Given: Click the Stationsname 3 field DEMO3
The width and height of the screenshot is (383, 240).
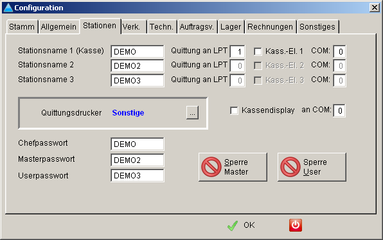Looking at the screenshot, I should [x=138, y=80].
